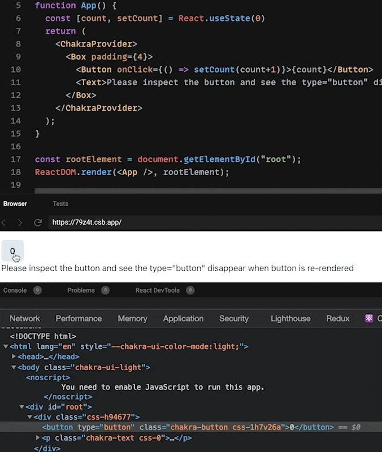This screenshot has height=452, width=382.
Task: Open the Lighthouse panel
Action: (290, 318)
